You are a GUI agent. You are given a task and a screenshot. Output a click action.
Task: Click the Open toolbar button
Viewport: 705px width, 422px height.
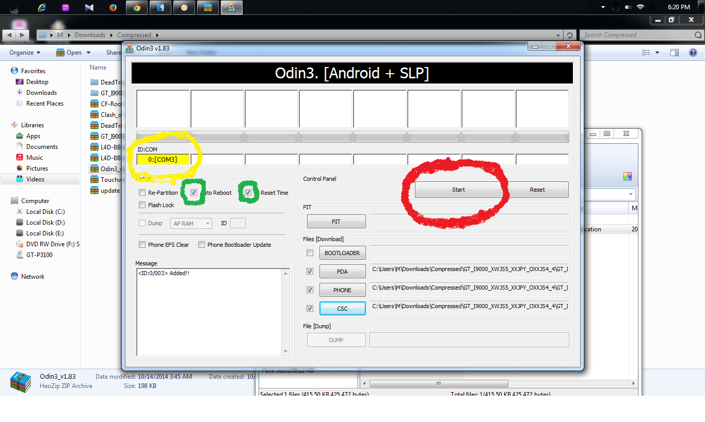[x=69, y=53]
